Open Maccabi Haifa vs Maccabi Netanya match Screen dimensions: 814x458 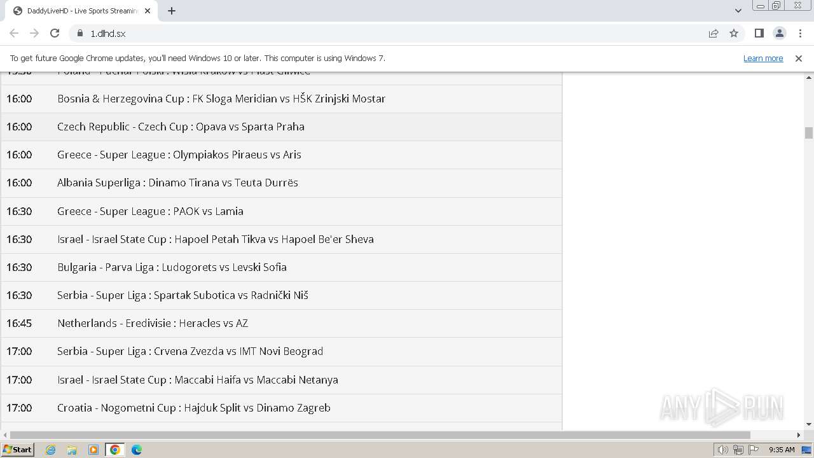point(281,380)
